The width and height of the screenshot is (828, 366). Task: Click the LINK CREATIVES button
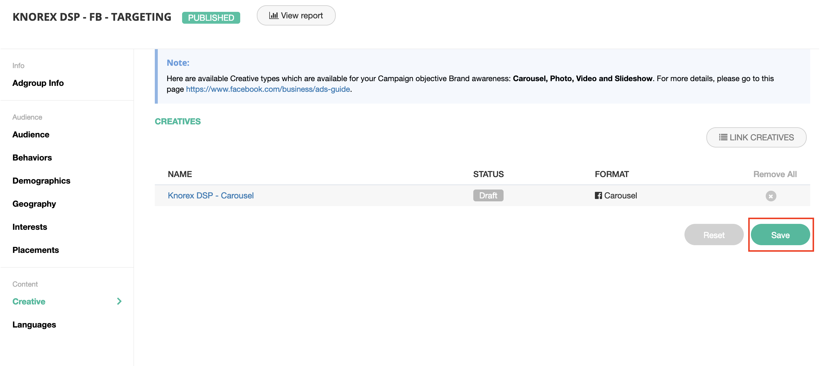[756, 137]
